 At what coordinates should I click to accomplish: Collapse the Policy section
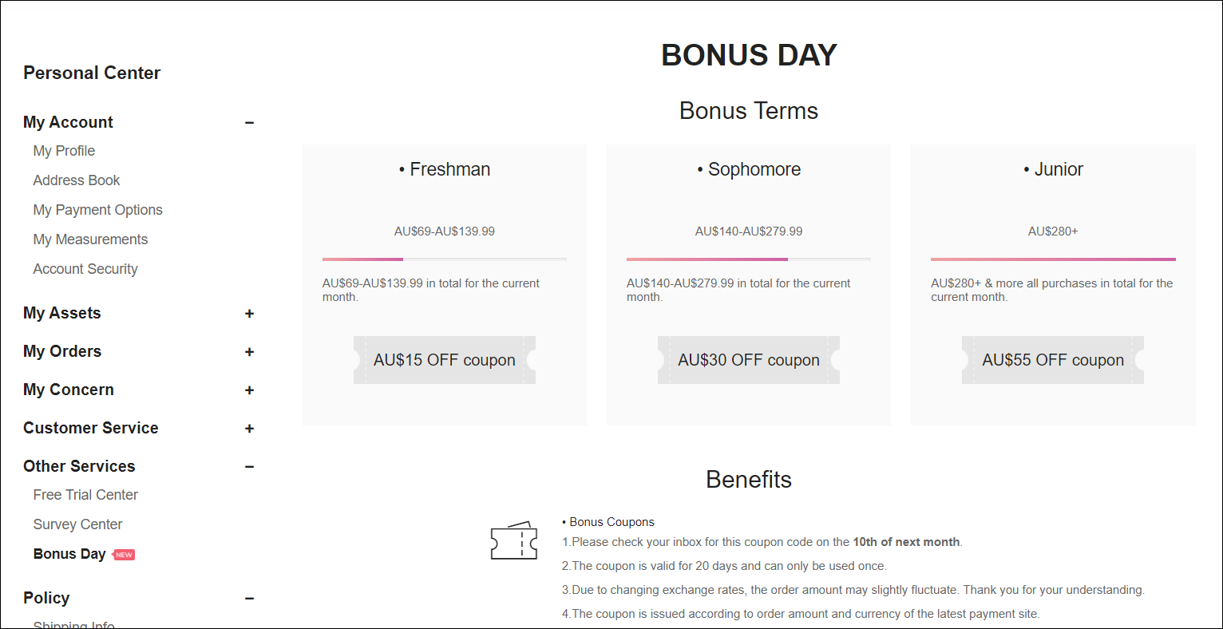249,599
